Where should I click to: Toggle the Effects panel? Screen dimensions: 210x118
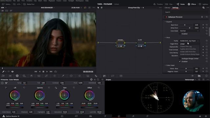[x=192, y=4]
